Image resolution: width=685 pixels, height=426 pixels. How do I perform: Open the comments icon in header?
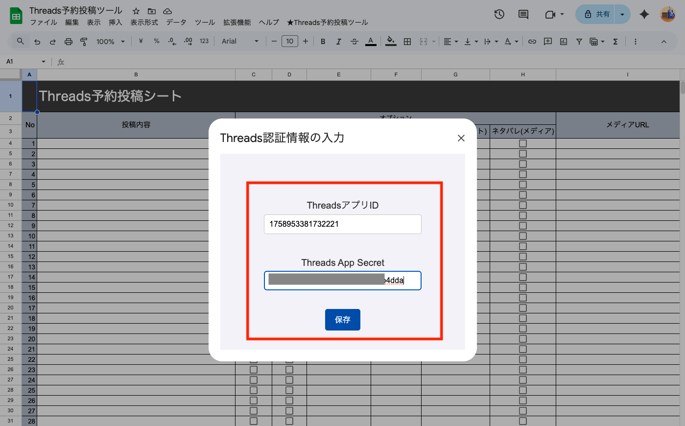coord(523,14)
